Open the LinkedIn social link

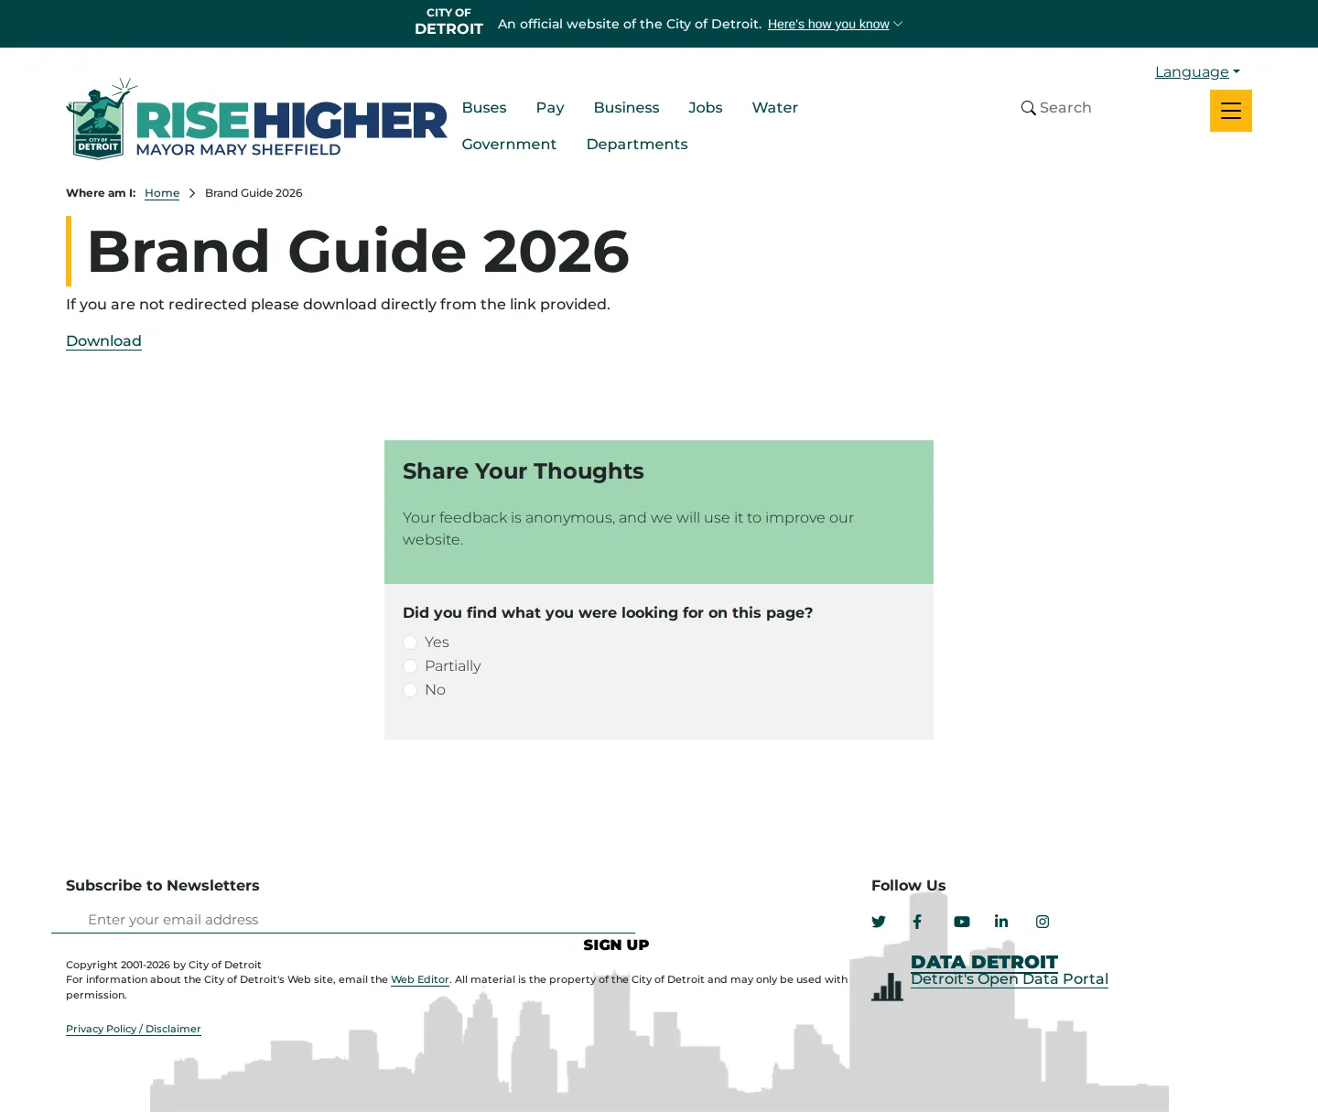pyautogui.click(x=1001, y=922)
